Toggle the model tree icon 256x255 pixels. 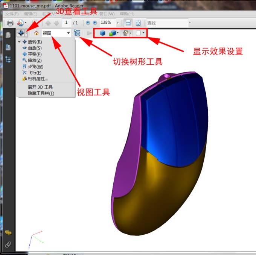(77, 33)
